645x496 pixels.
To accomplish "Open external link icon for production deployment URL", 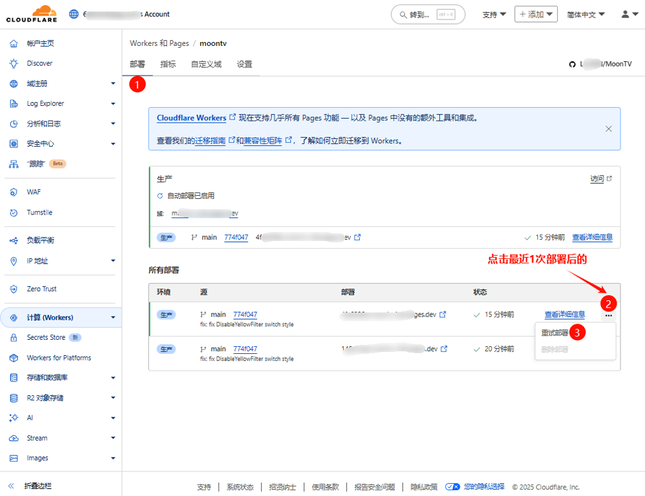I will point(357,237).
